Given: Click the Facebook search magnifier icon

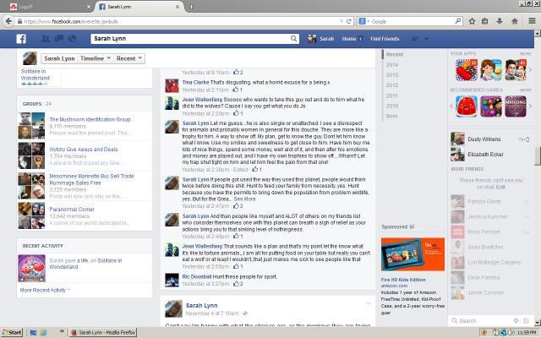Looking at the screenshot, I should point(293,39).
